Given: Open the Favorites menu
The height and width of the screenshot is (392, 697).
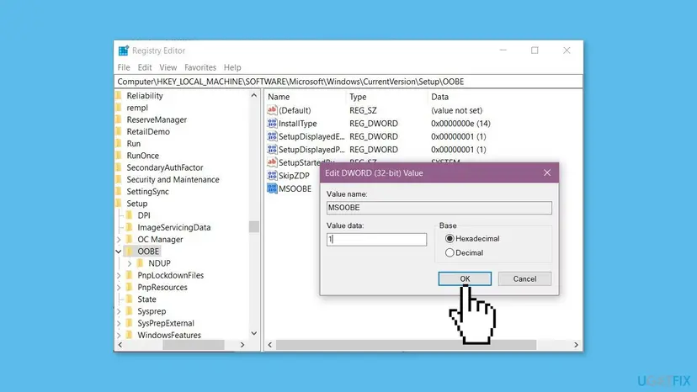Looking at the screenshot, I should pyautogui.click(x=200, y=67).
